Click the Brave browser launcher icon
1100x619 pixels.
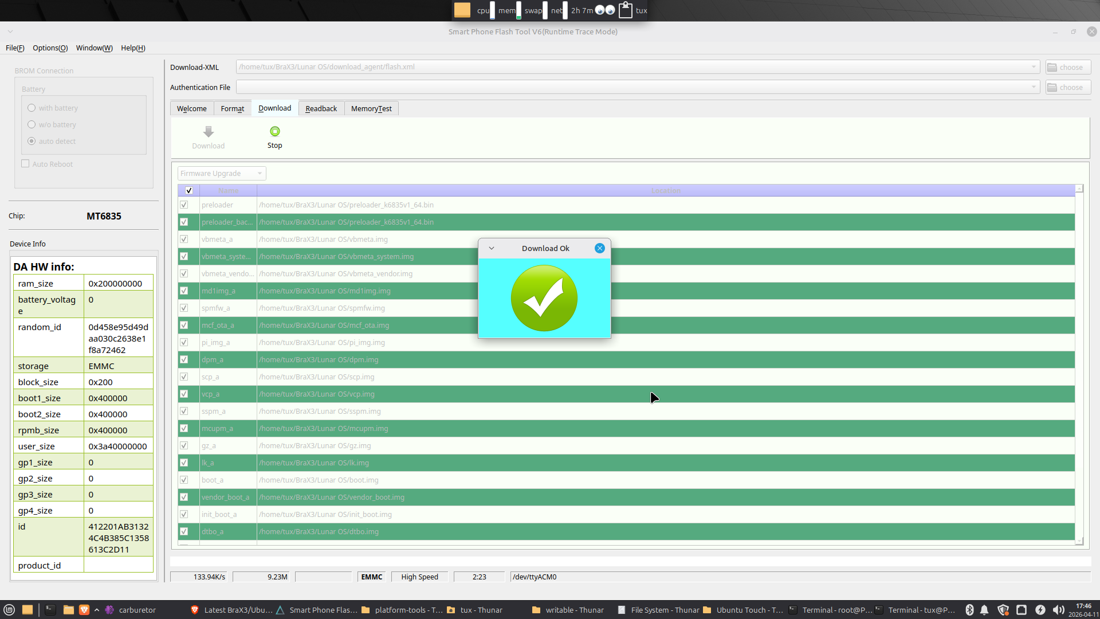[x=84, y=610]
